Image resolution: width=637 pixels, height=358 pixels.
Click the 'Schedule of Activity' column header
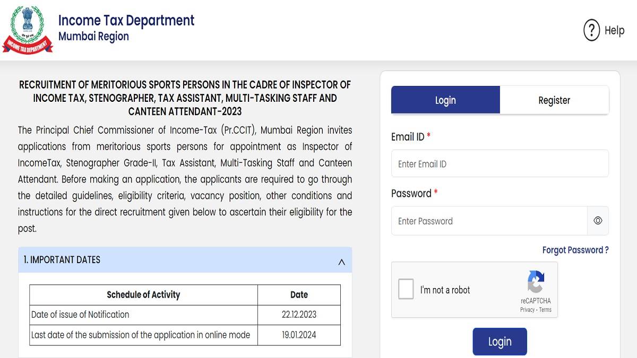click(x=143, y=295)
